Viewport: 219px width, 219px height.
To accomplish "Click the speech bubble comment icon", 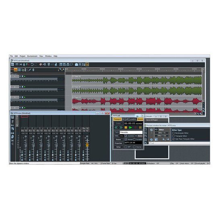I will pos(72,64).
